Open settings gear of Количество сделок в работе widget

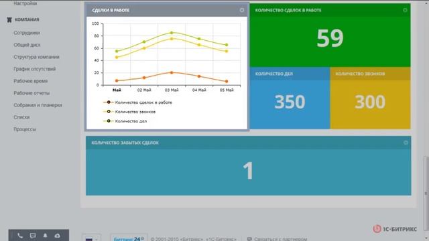pos(405,10)
